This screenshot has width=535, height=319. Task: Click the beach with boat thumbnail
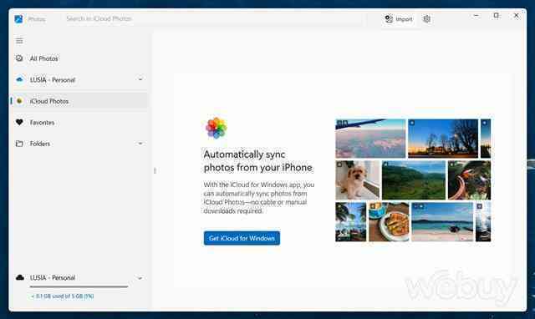(442, 222)
